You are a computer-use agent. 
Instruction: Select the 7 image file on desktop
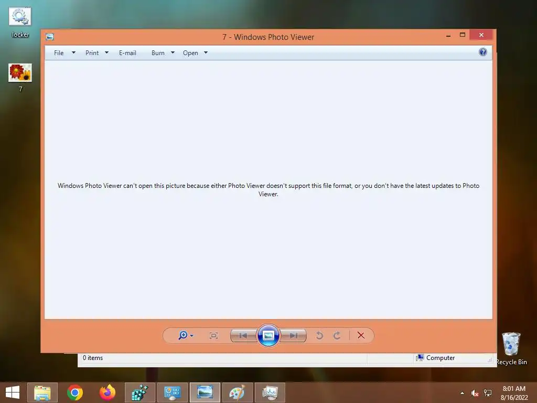pyautogui.click(x=20, y=78)
